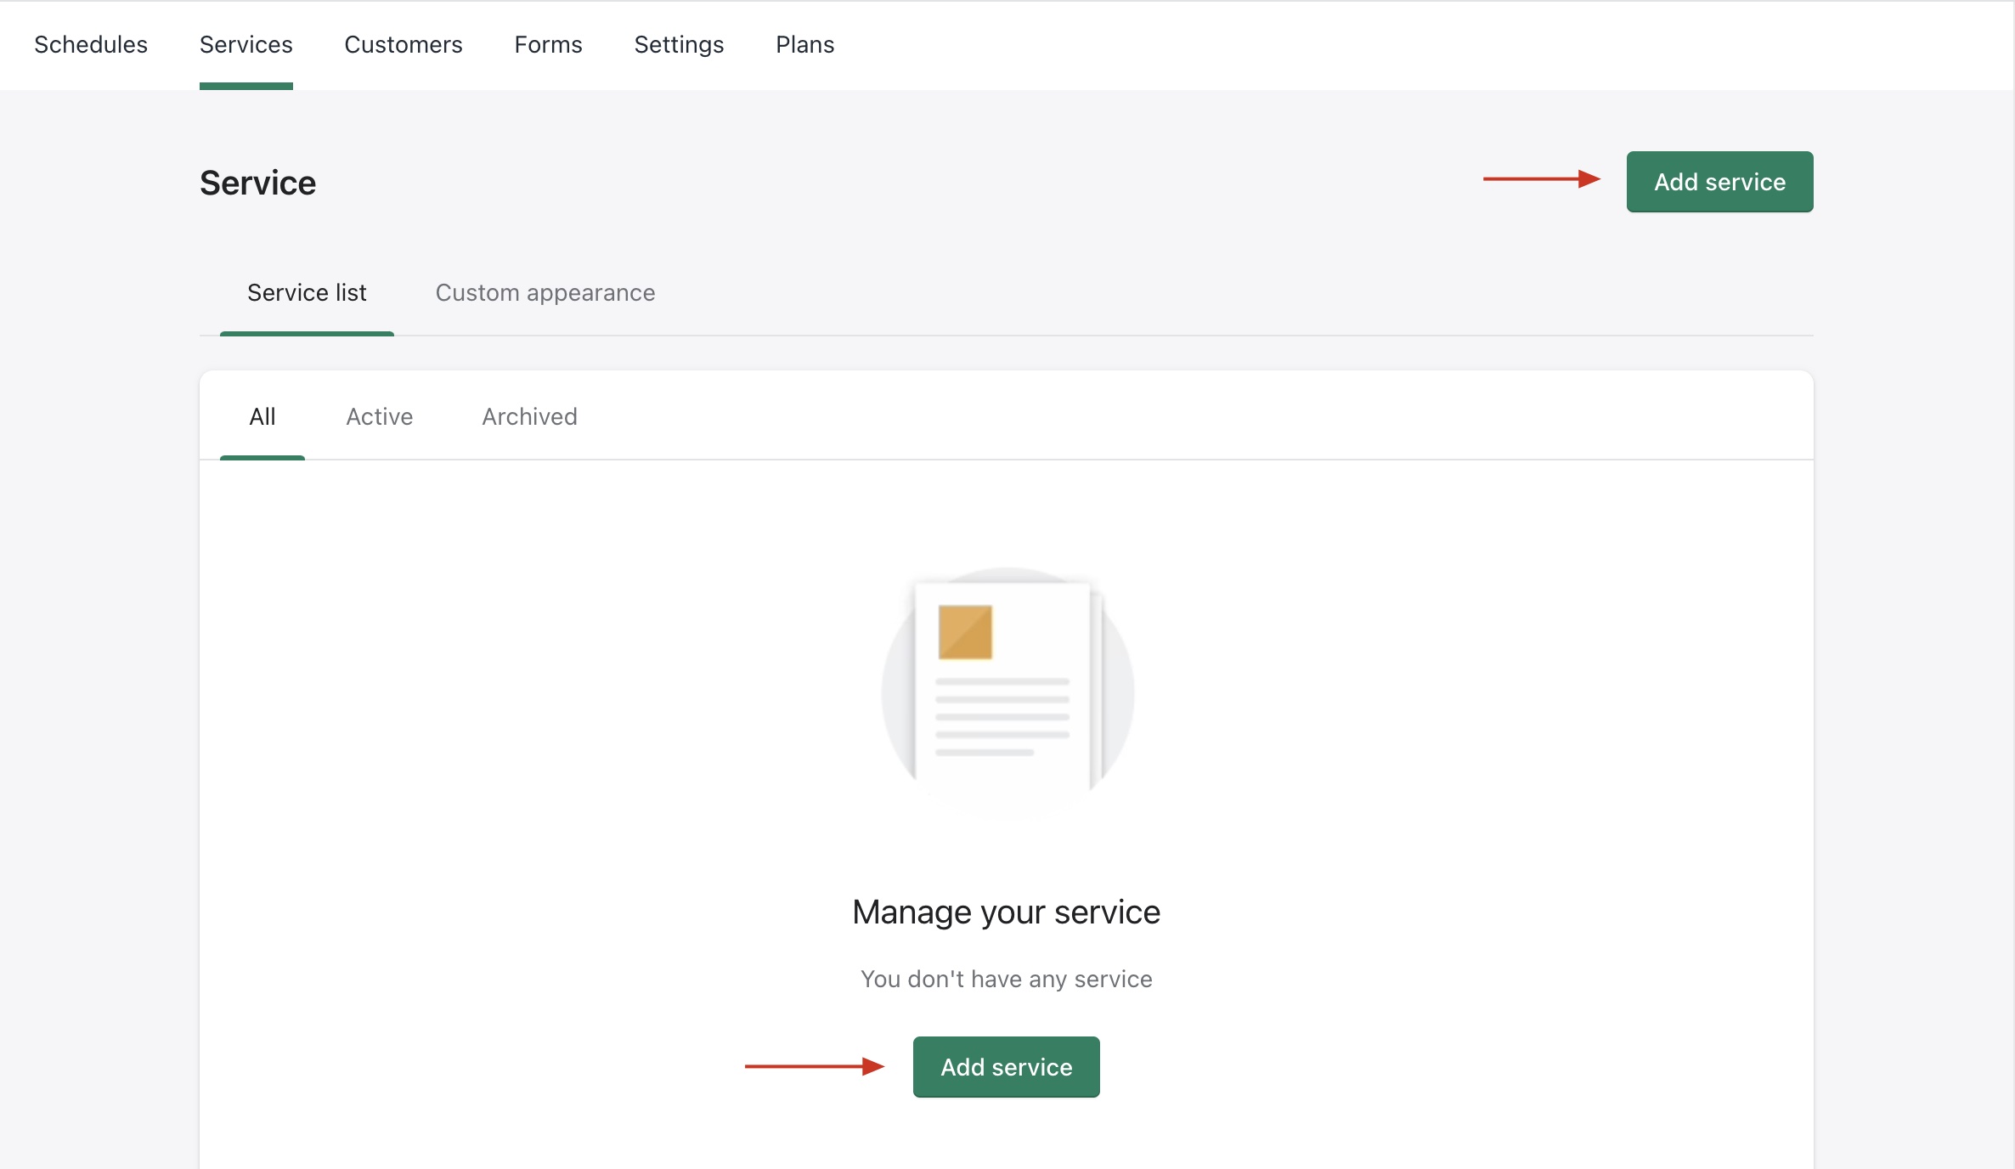Show All services filter

pos(262,417)
